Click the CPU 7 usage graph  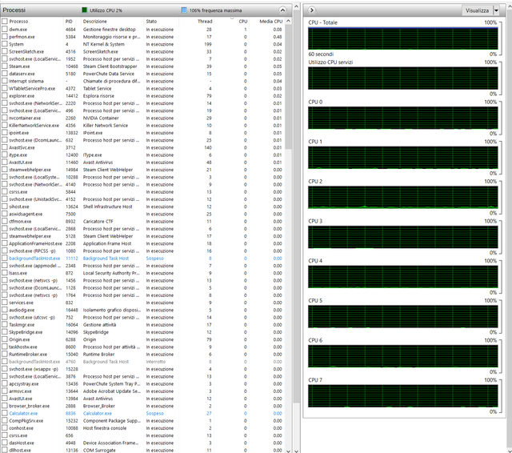coord(403,396)
